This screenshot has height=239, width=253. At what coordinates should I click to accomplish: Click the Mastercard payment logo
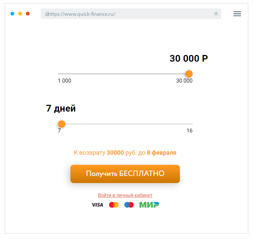pos(114,205)
